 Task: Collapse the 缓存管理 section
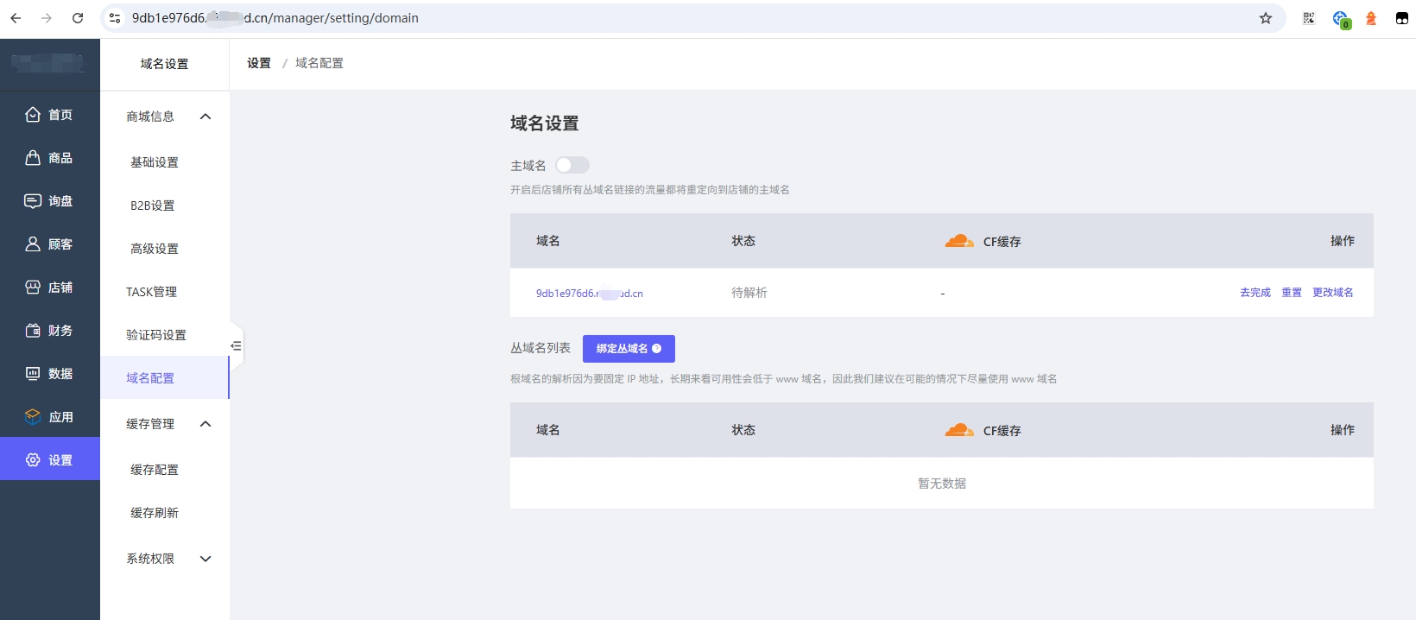coord(205,424)
